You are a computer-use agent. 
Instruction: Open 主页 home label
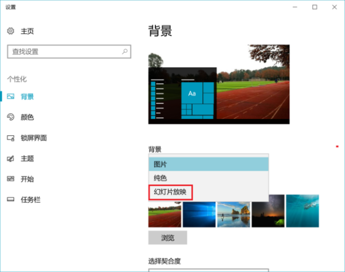point(27,31)
